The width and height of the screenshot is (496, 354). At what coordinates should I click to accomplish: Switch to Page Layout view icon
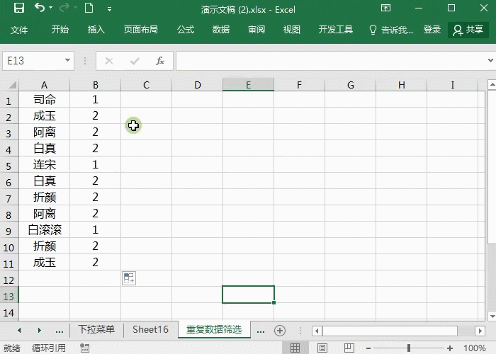click(x=322, y=348)
